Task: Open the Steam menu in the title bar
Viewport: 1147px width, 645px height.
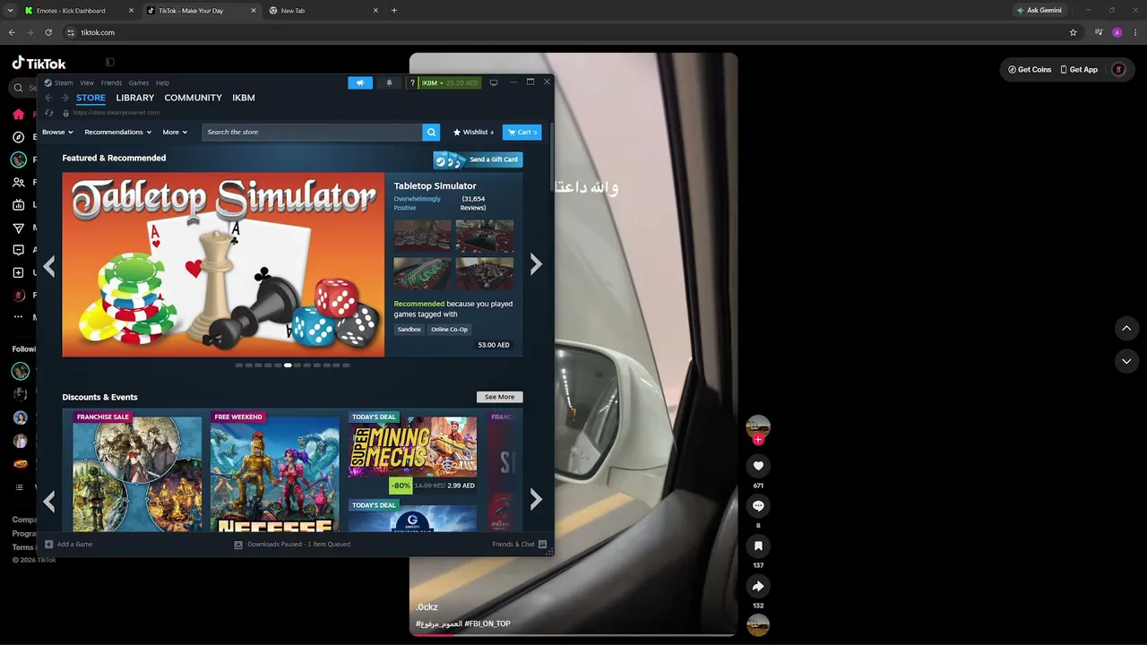Action: point(64,83)
